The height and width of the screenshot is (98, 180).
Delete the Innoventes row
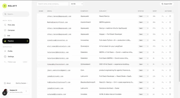click(x=170, y=40)
